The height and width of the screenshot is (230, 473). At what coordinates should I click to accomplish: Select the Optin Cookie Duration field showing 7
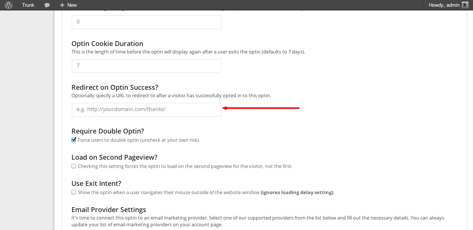coord(146,65)
